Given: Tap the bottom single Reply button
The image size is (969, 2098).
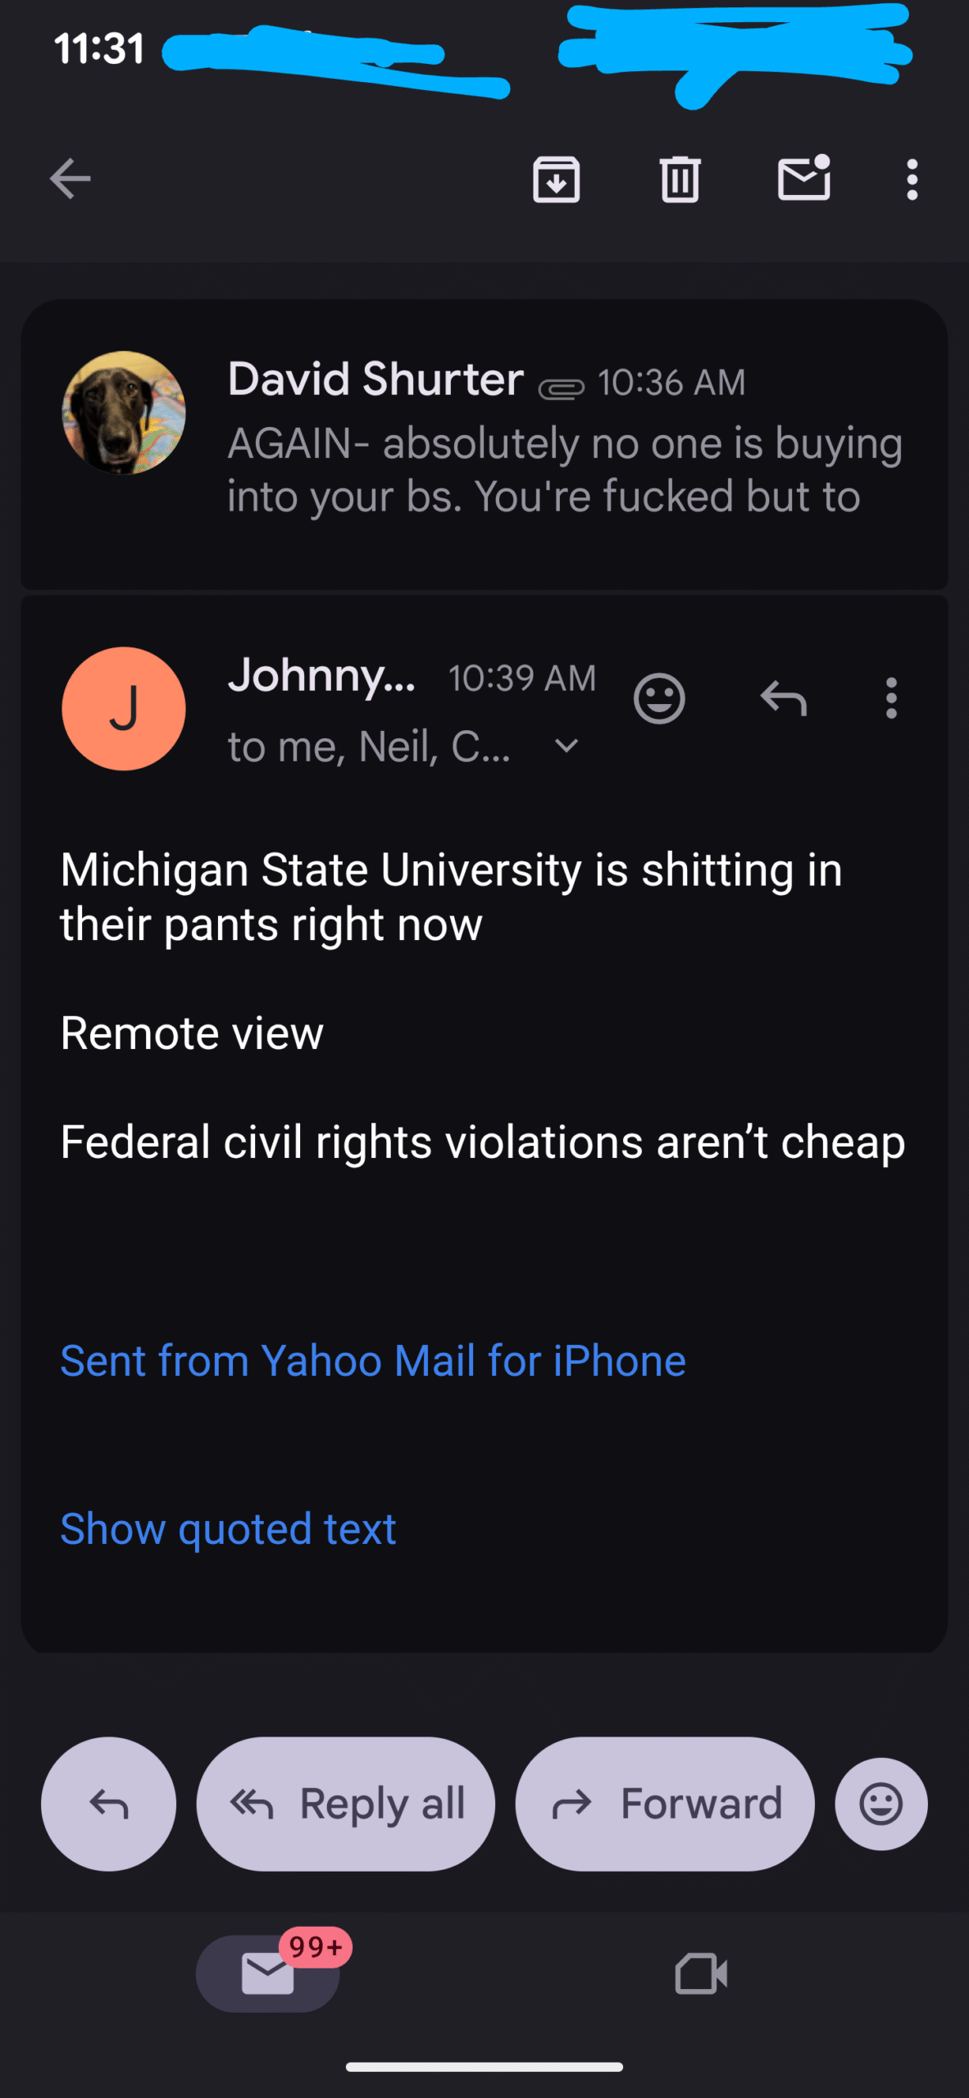Looking at the screenshot, I should [109, 1804].
